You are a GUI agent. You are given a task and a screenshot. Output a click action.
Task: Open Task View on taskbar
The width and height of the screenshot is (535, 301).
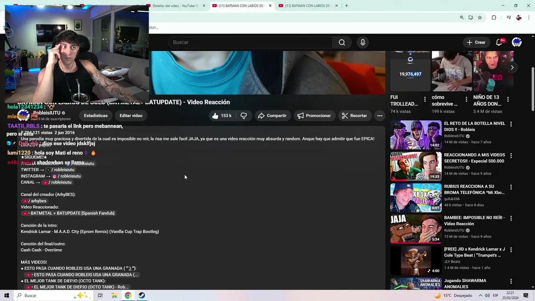tap(100, 296)
